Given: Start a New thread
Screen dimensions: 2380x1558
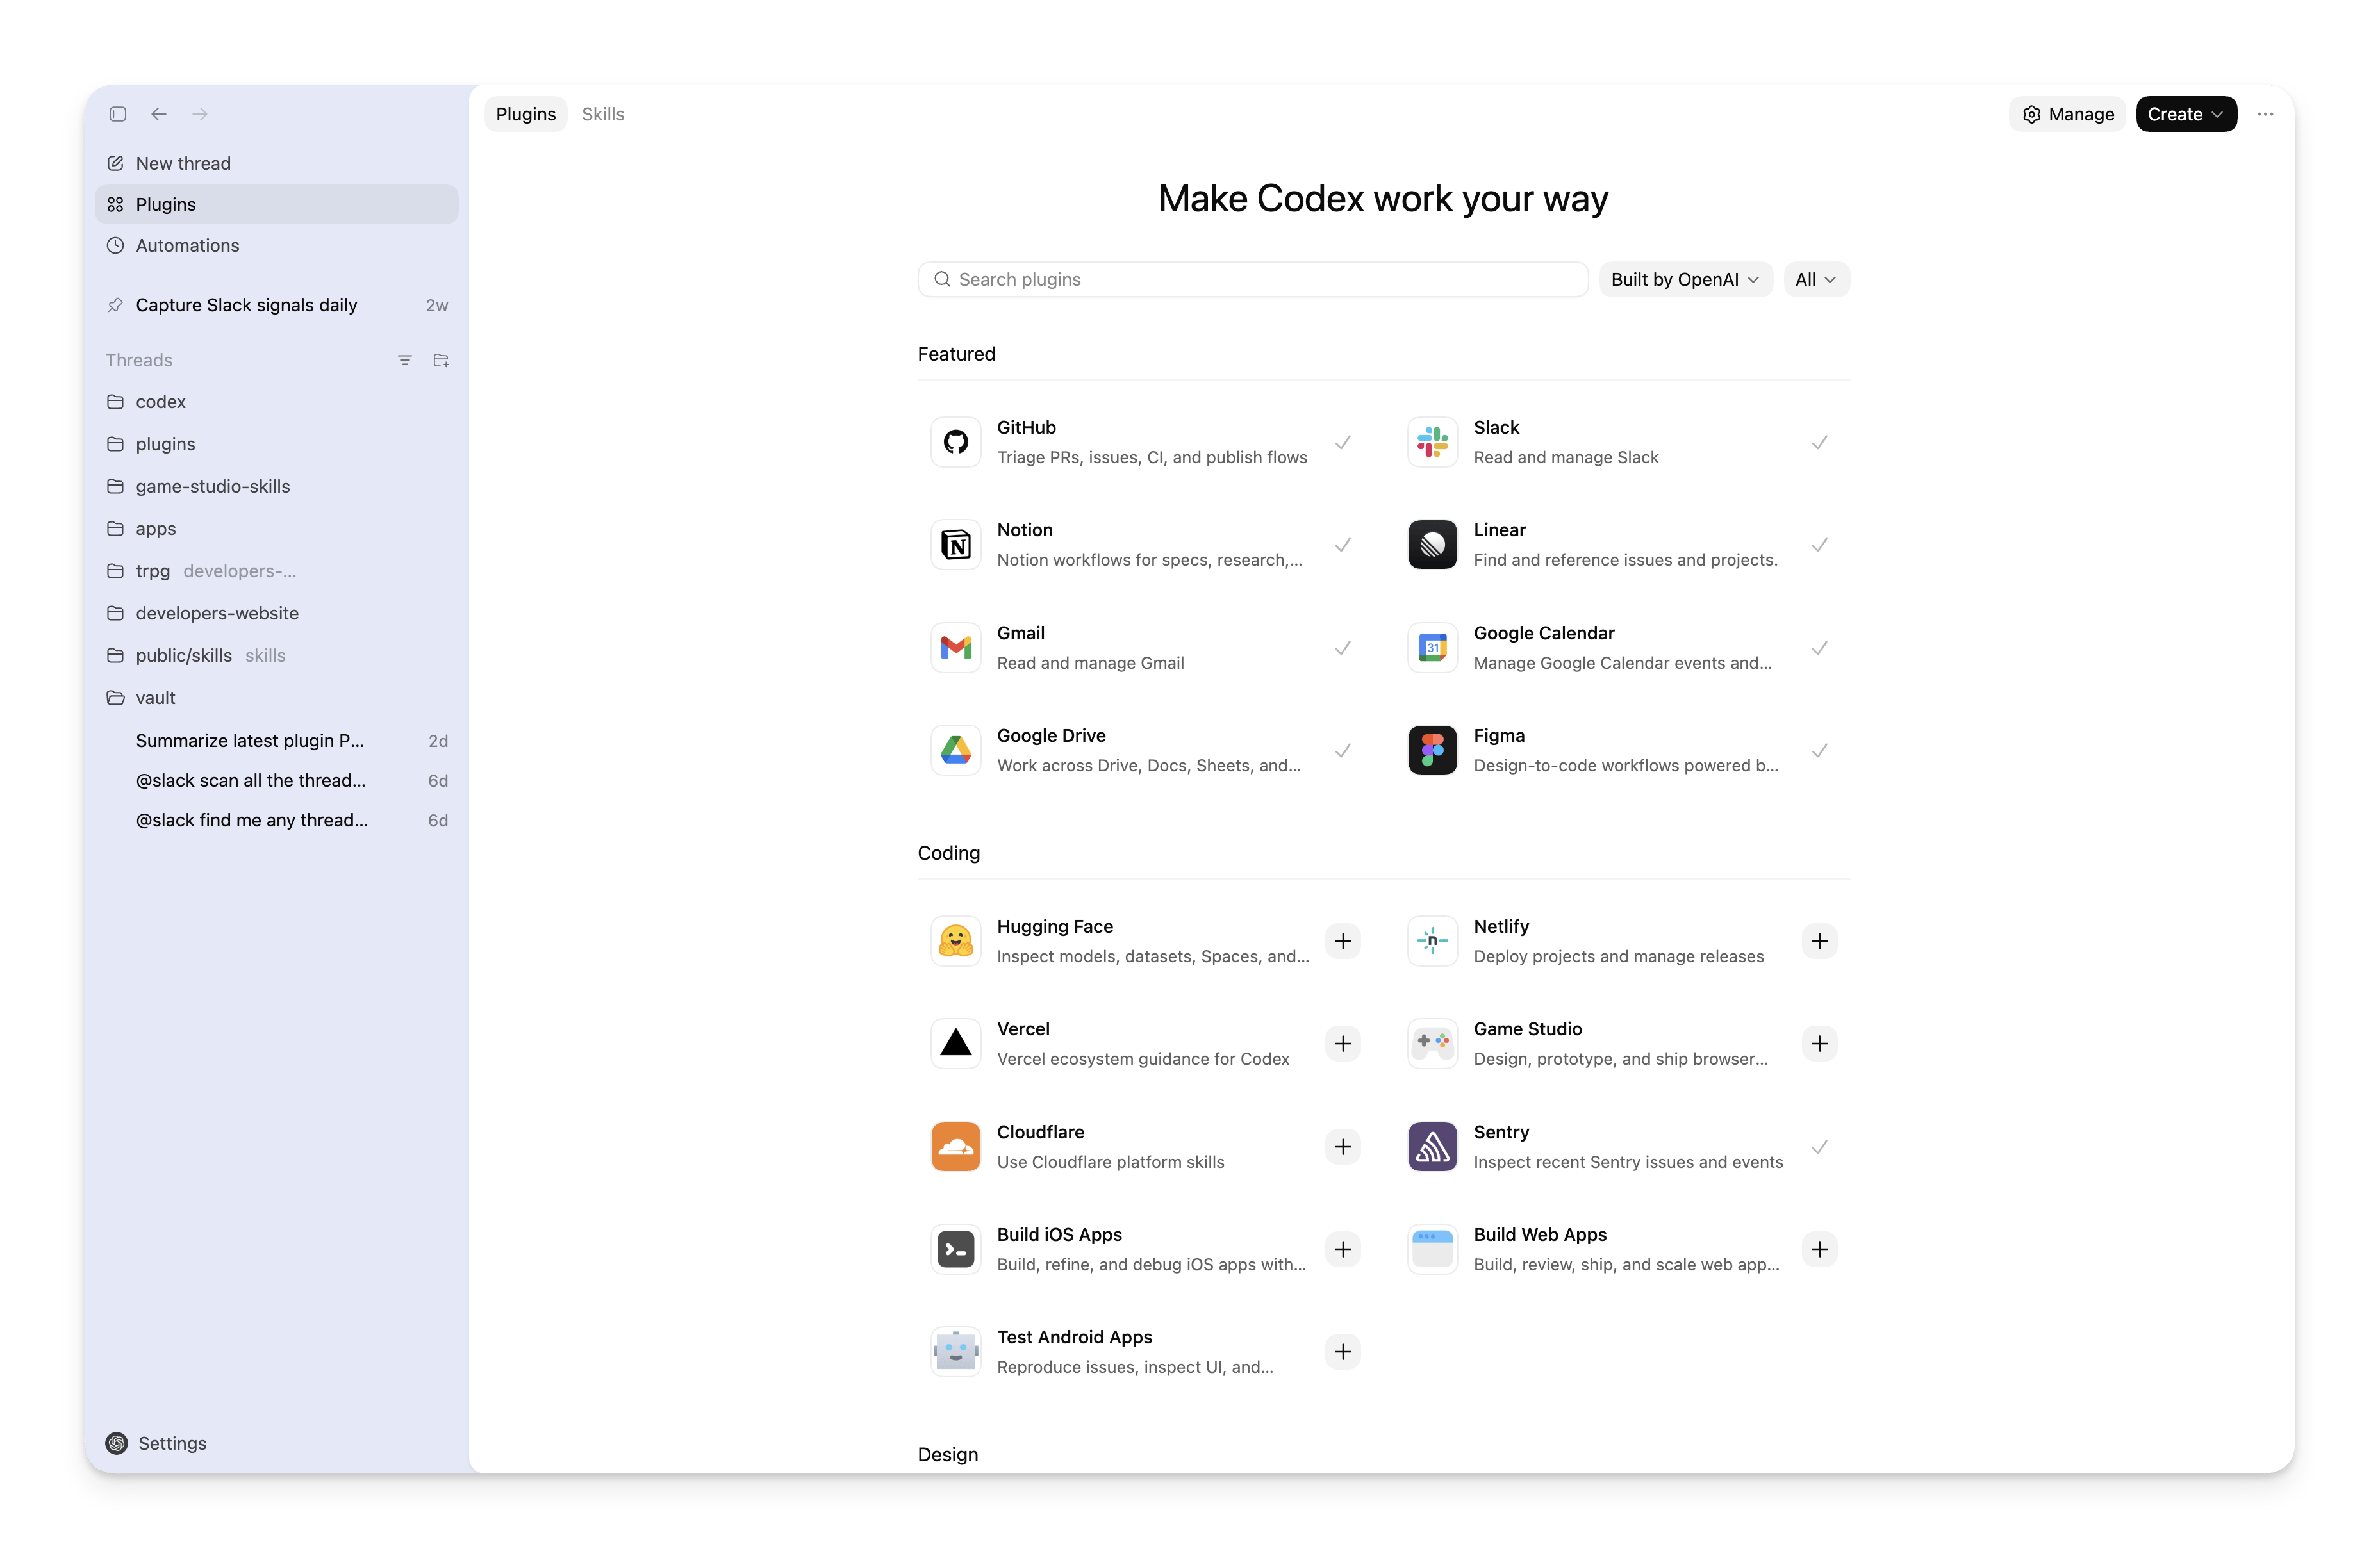Looking at the screenshot, I should (x=183, y=163).
